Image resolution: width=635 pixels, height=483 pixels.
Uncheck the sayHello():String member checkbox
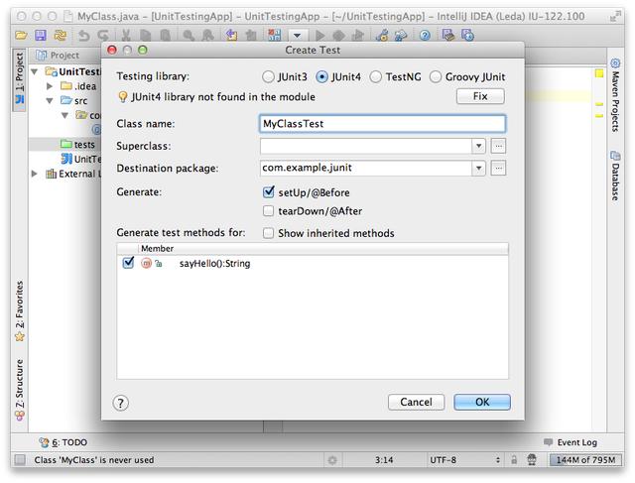128,263
